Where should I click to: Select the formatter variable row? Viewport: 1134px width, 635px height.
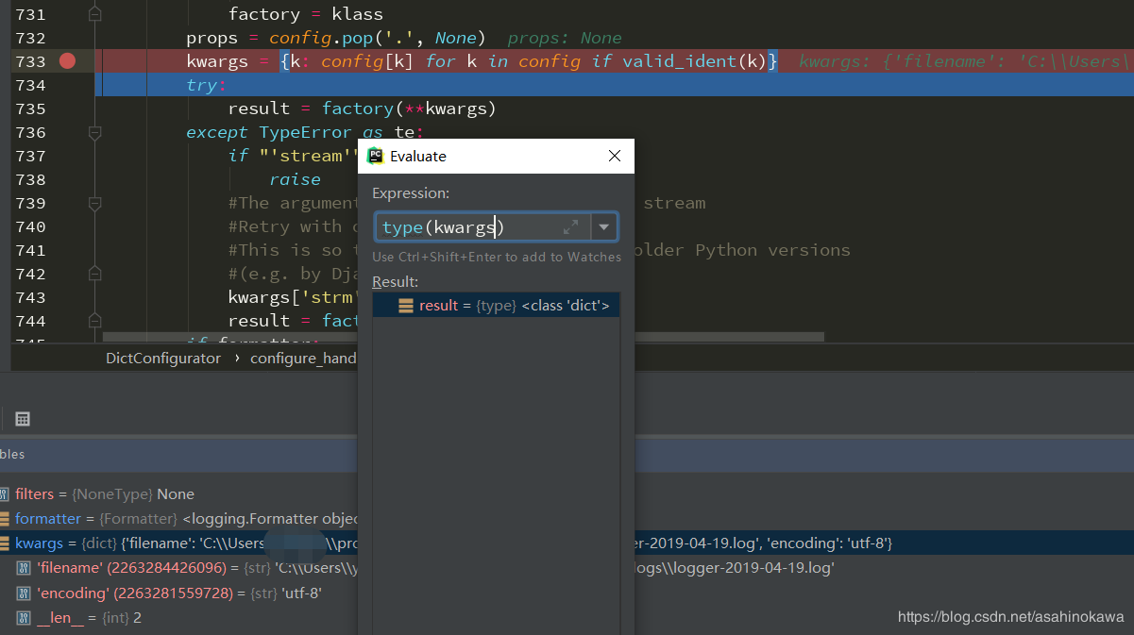pyautogui.click(x=178, y=519)
